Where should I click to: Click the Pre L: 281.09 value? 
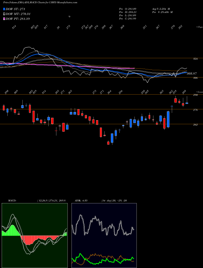(x=127, y=15)
